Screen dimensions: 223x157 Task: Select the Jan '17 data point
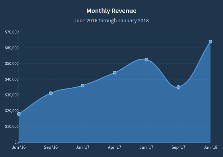83,85
